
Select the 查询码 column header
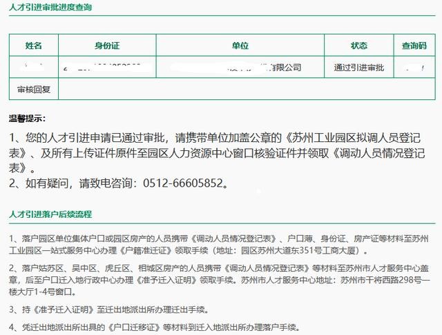[x=414, y=45]
